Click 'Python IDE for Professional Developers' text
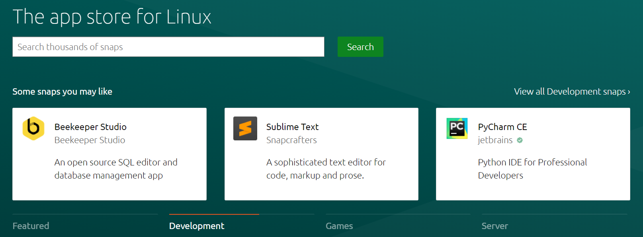This screenshot has height=237, width=643. tap(532, 169)
